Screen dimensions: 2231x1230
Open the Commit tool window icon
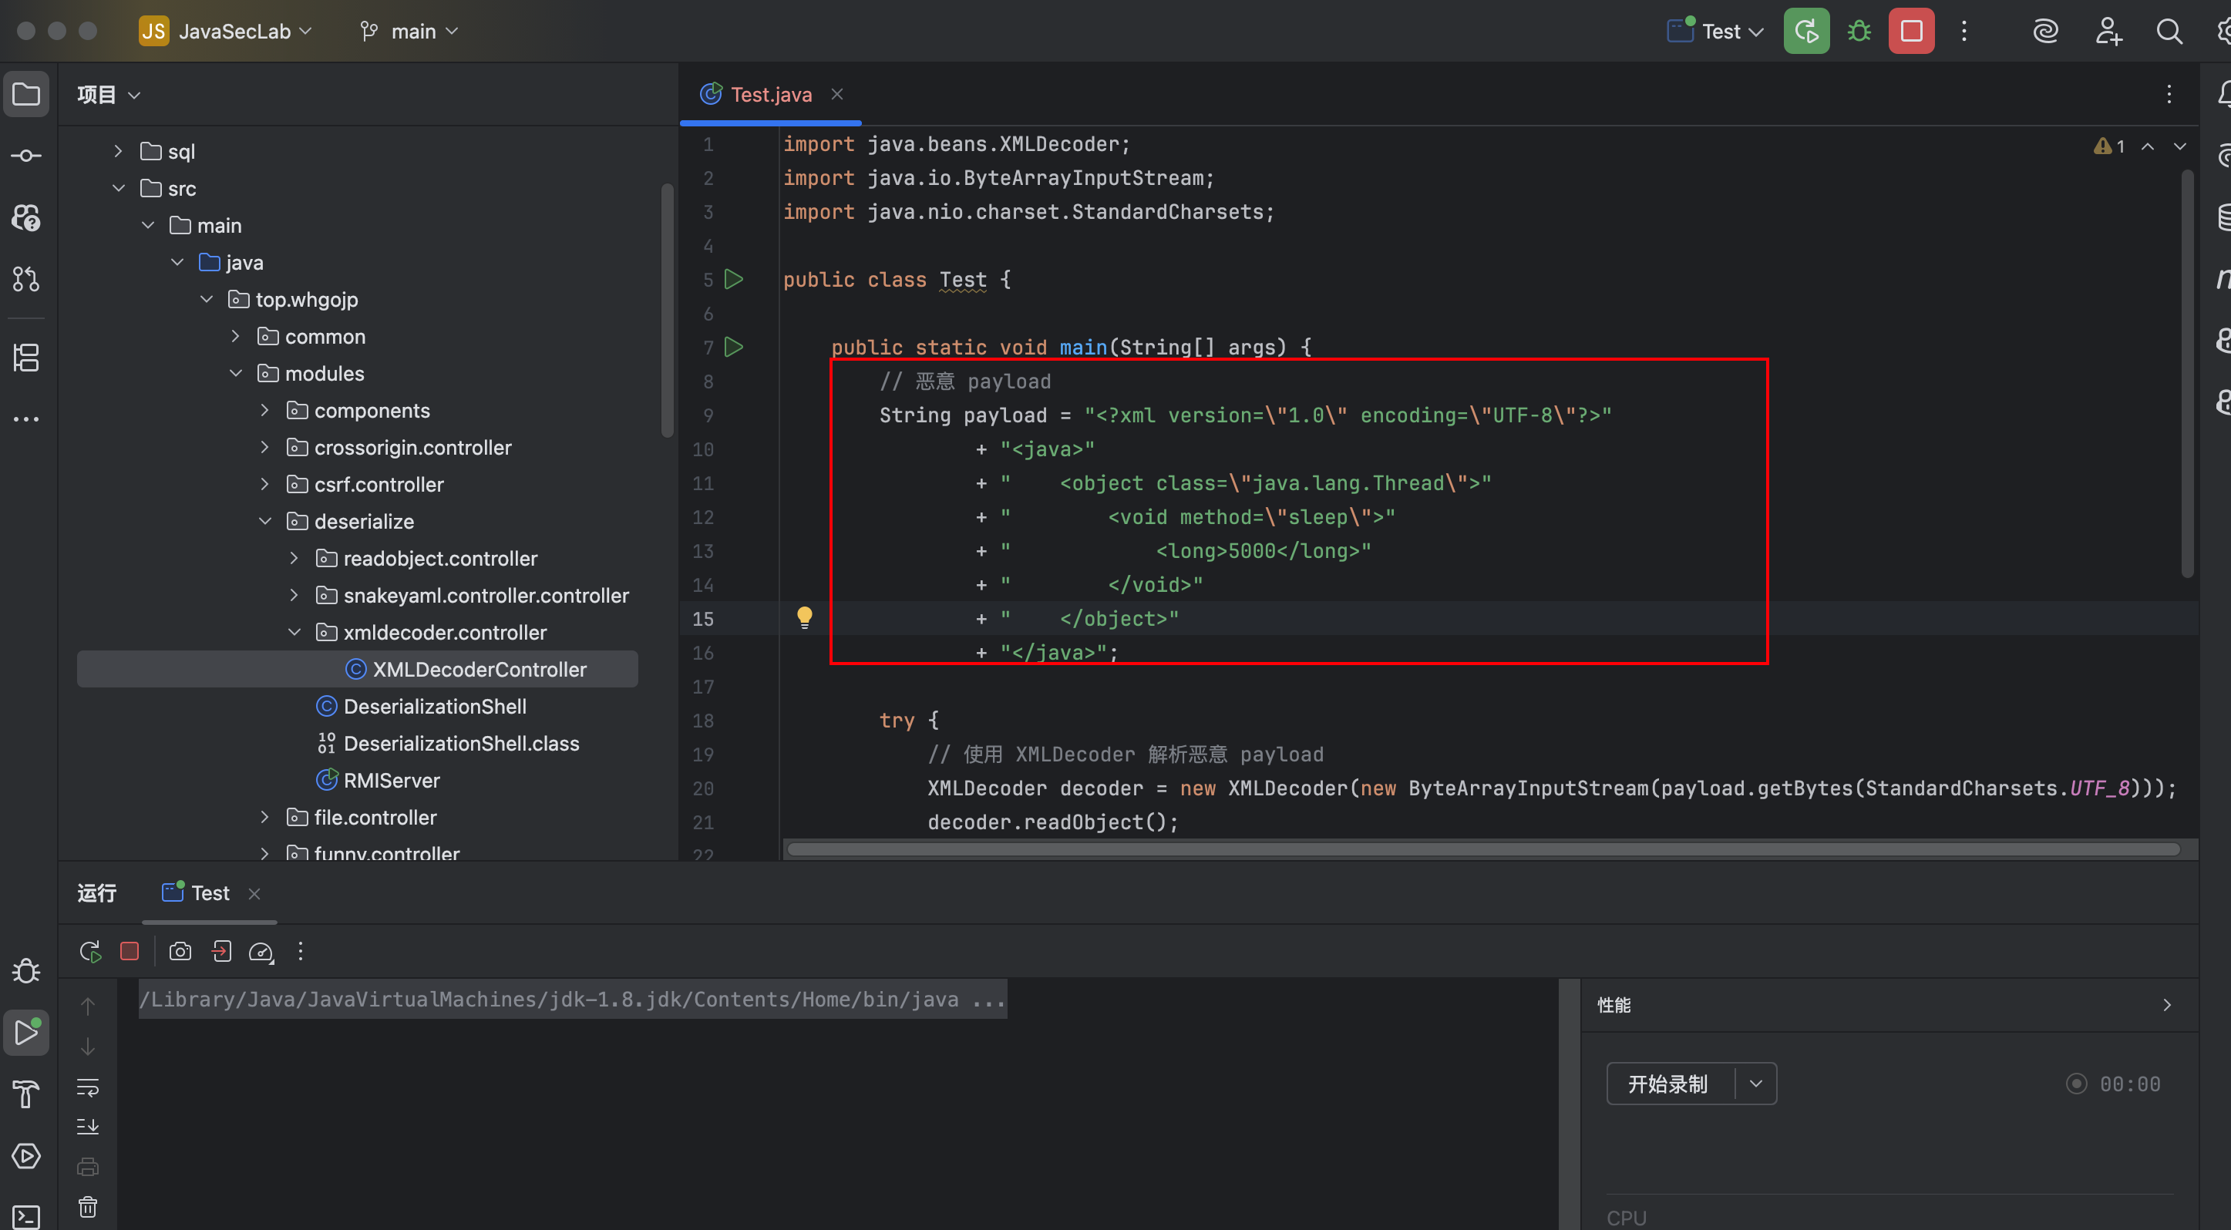[x=26, y=156]
